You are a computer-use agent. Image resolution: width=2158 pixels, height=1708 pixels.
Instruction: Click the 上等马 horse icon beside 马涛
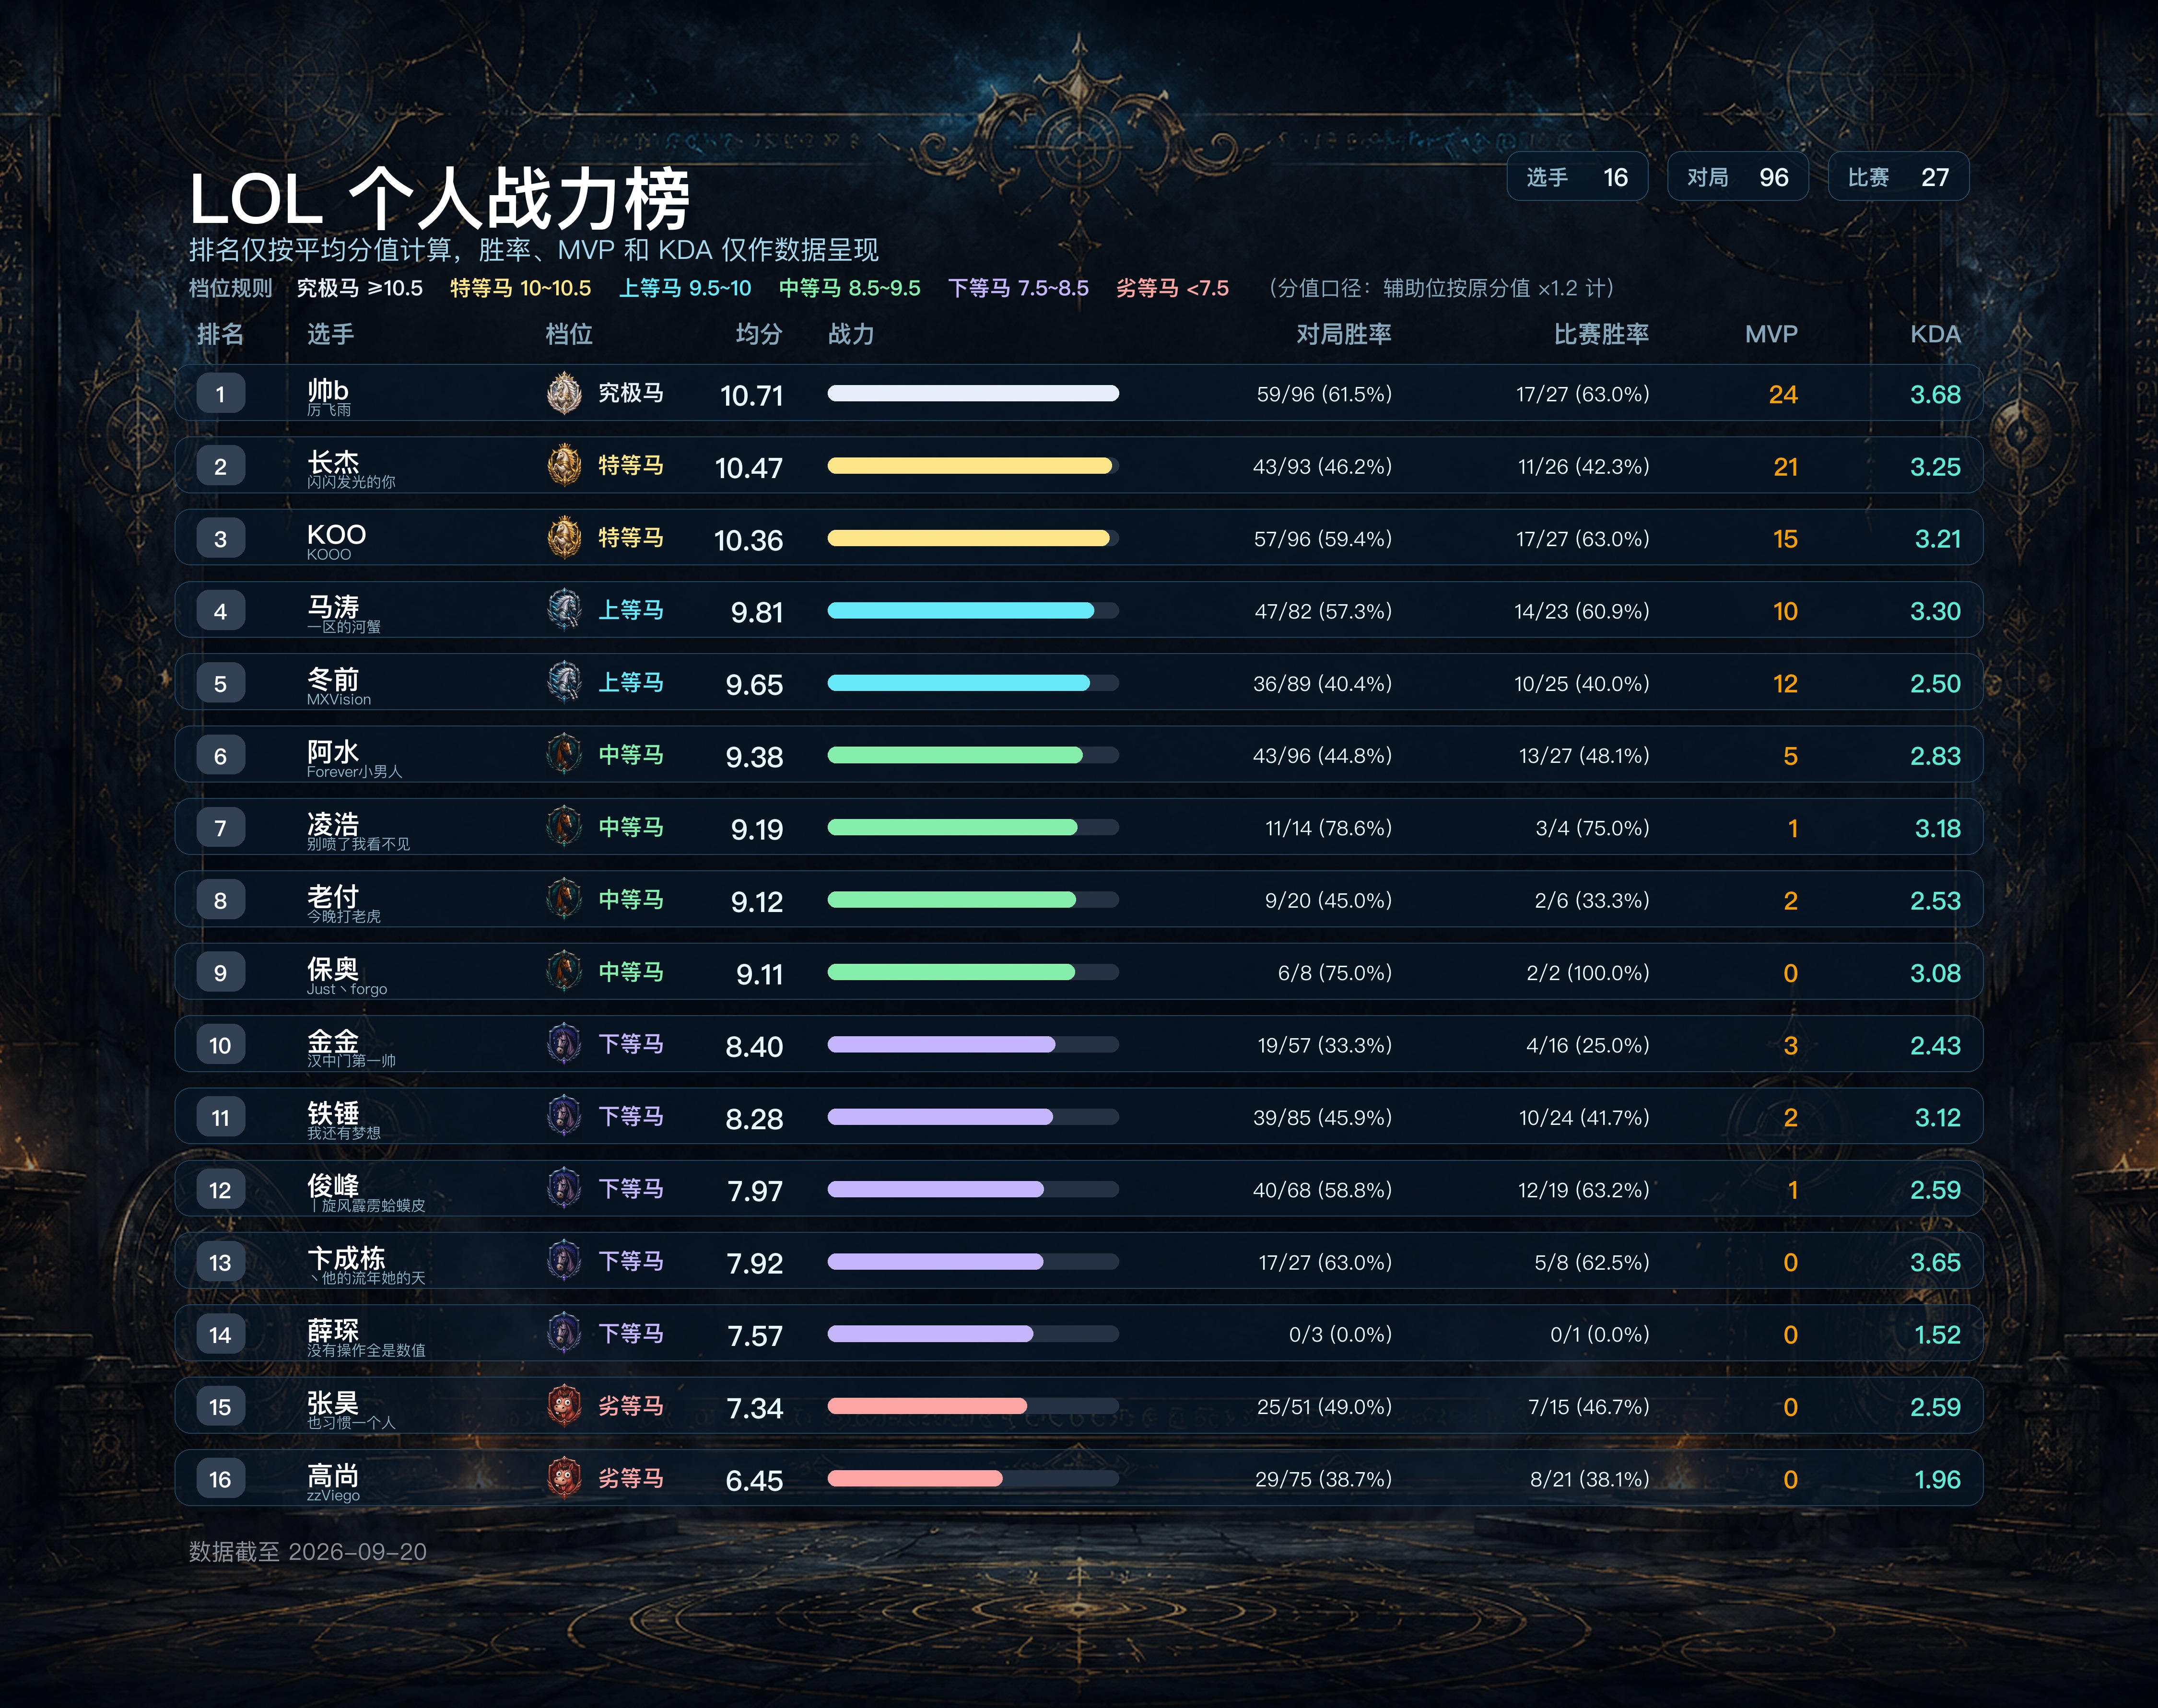click(x=564, y=610)
